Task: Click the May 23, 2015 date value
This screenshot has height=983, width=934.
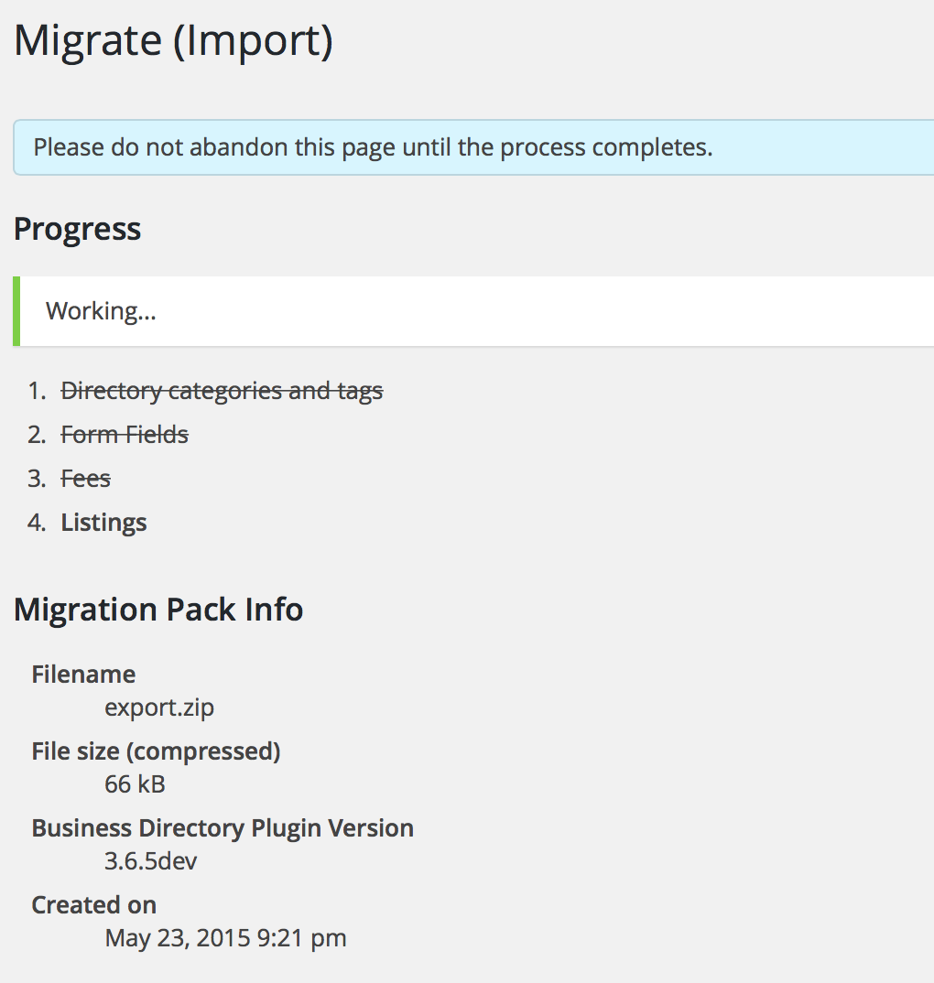Action: 225,938
